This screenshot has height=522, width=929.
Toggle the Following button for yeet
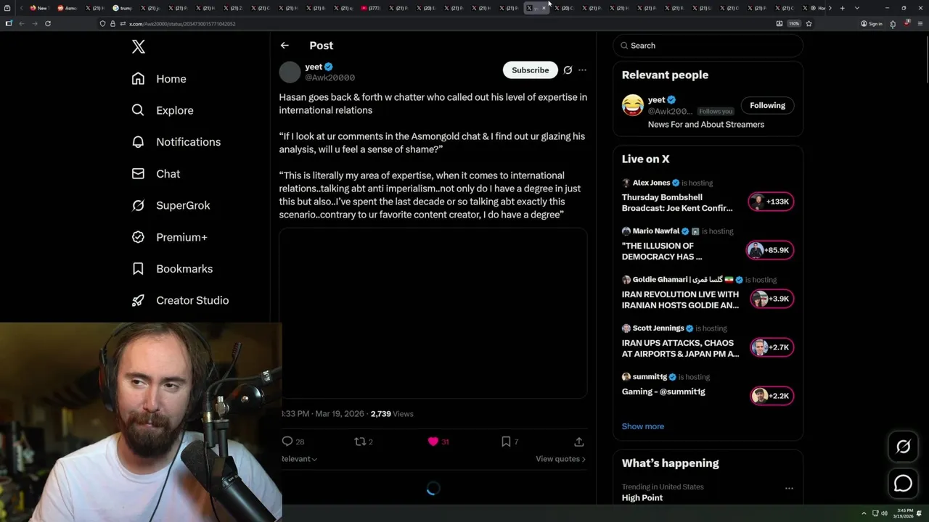[767, 105]
